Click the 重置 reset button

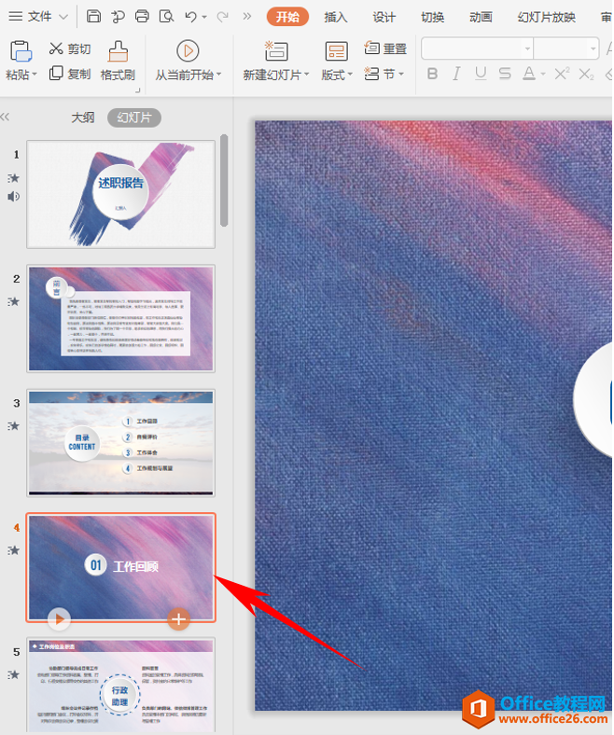pyautogui.click(x=385, y=49)
